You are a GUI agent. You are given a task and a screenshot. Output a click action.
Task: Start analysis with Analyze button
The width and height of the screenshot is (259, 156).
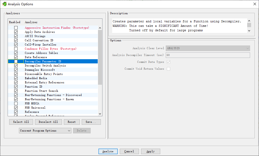(x=108, y=151)
